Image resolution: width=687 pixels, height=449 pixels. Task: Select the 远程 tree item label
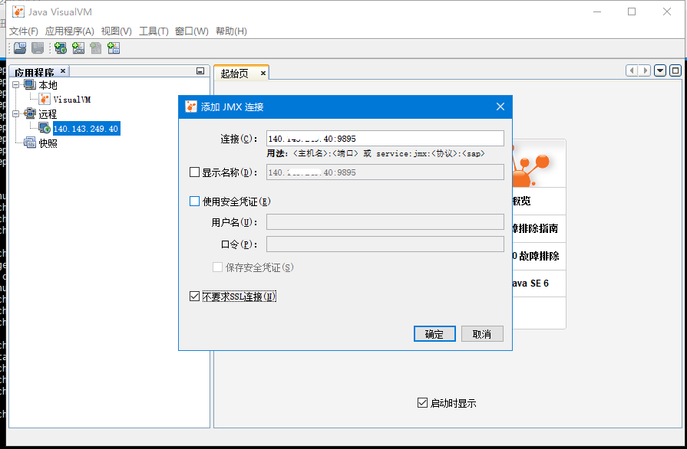tap(48, 114)
